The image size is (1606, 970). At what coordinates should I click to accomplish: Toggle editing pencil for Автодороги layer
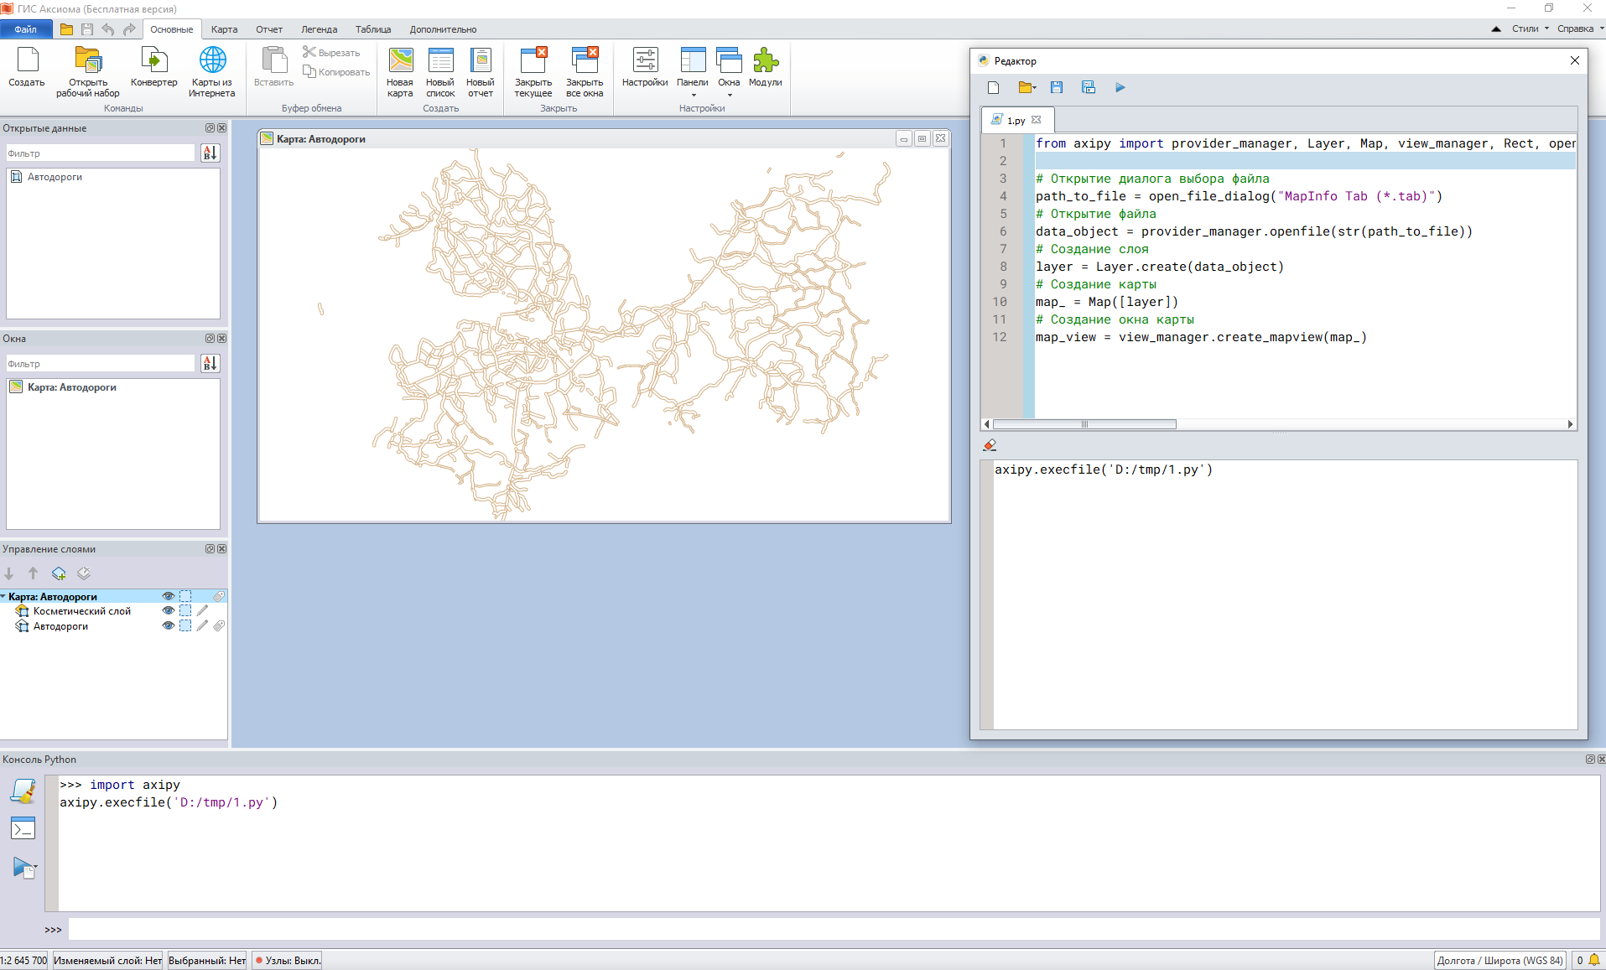click(202, 626)
